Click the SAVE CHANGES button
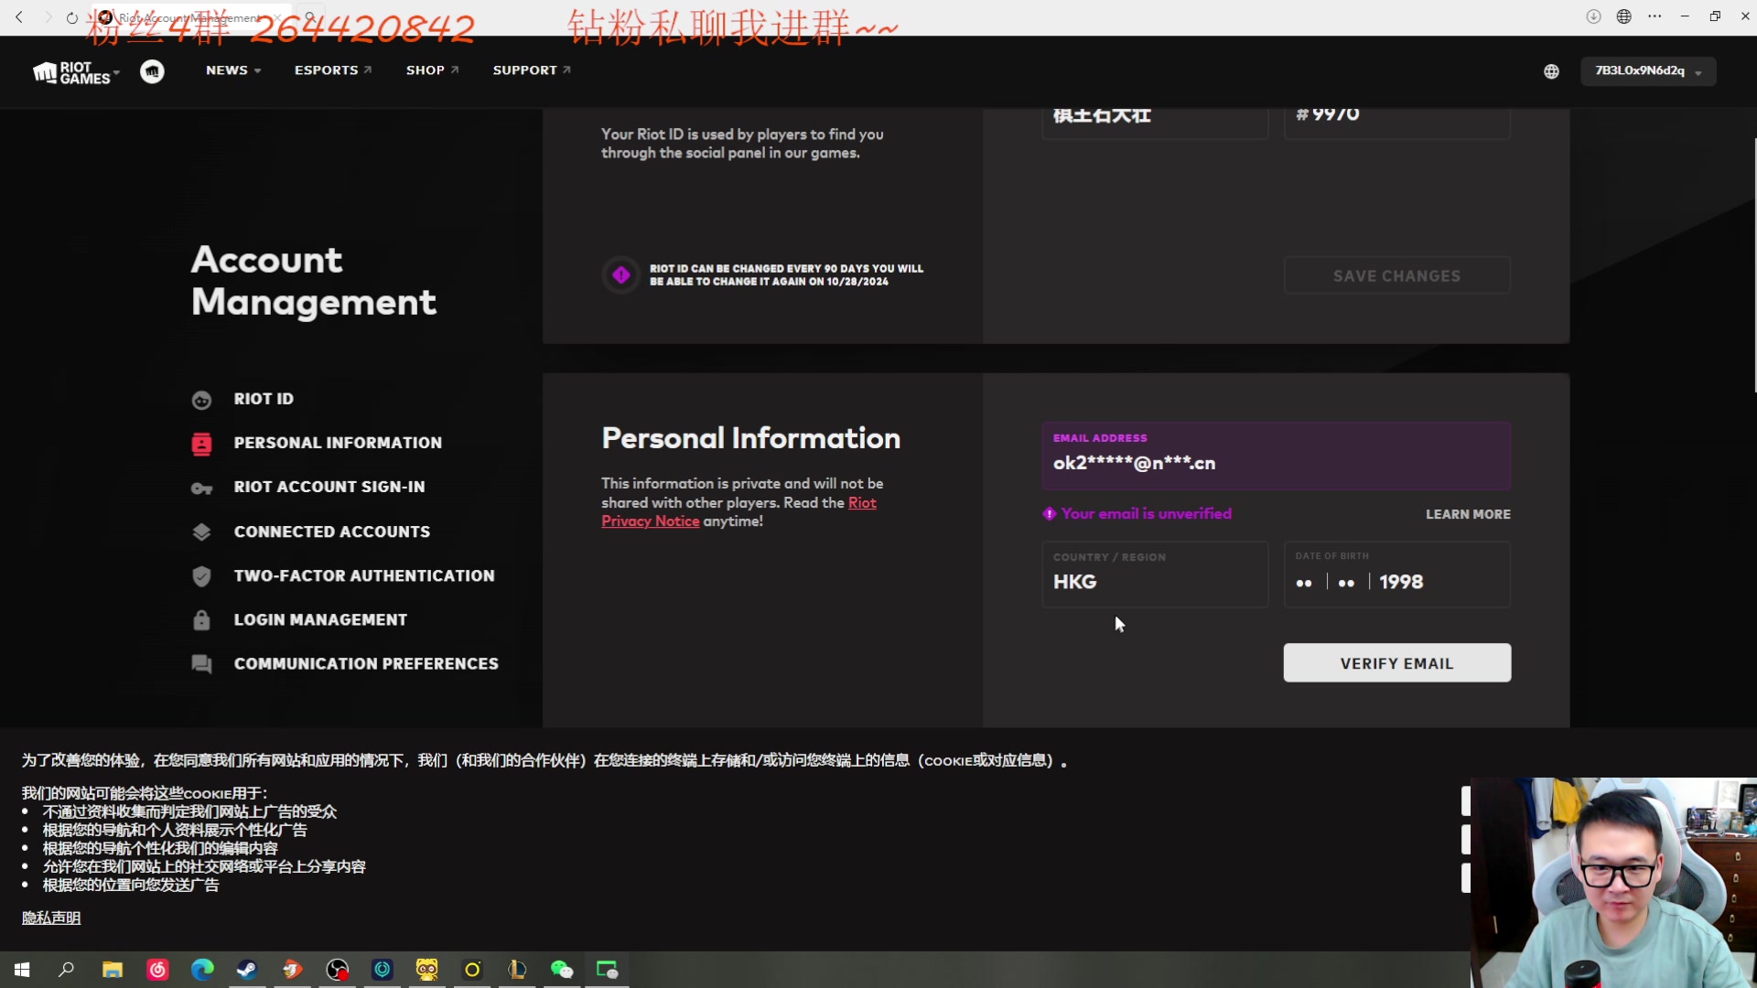 1396,275
